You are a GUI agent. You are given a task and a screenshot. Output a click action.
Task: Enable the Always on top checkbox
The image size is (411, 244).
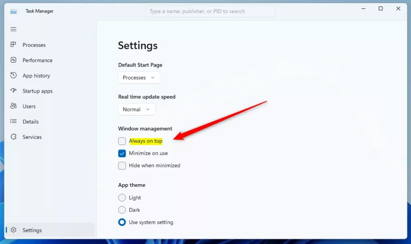122,141
